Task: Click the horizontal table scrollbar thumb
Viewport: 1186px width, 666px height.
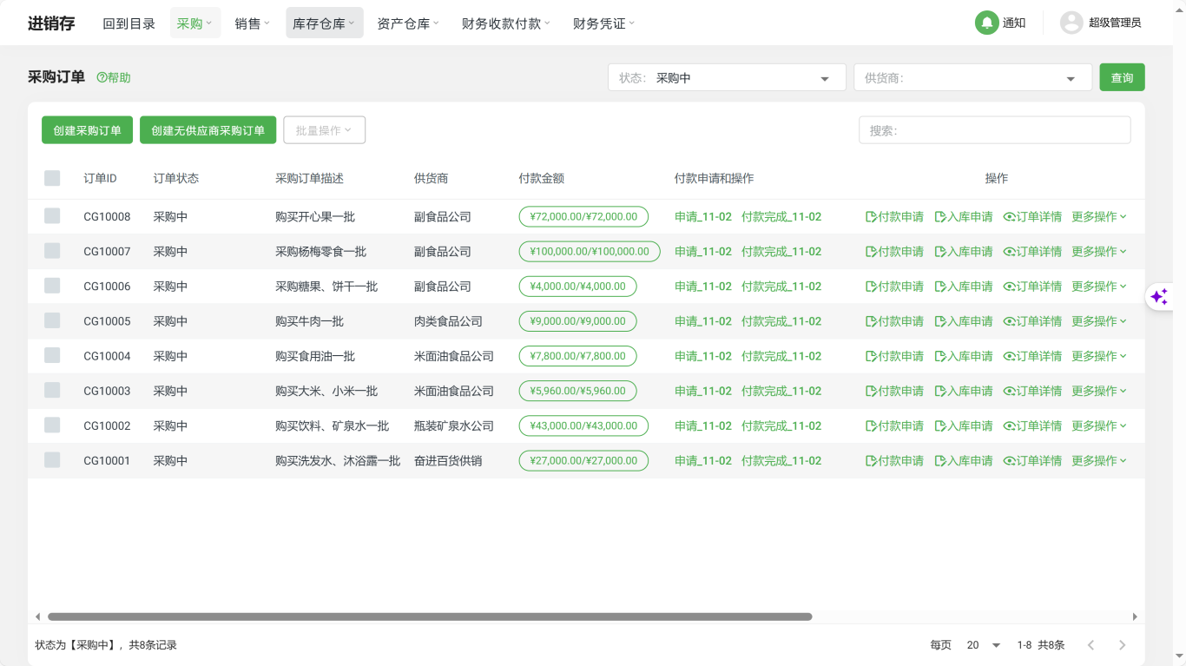Action: 430,617
